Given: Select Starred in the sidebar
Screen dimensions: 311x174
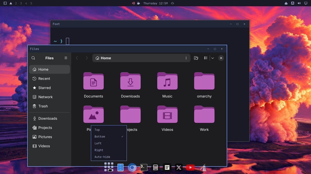Looking at the screenshot, I should 50,88.
